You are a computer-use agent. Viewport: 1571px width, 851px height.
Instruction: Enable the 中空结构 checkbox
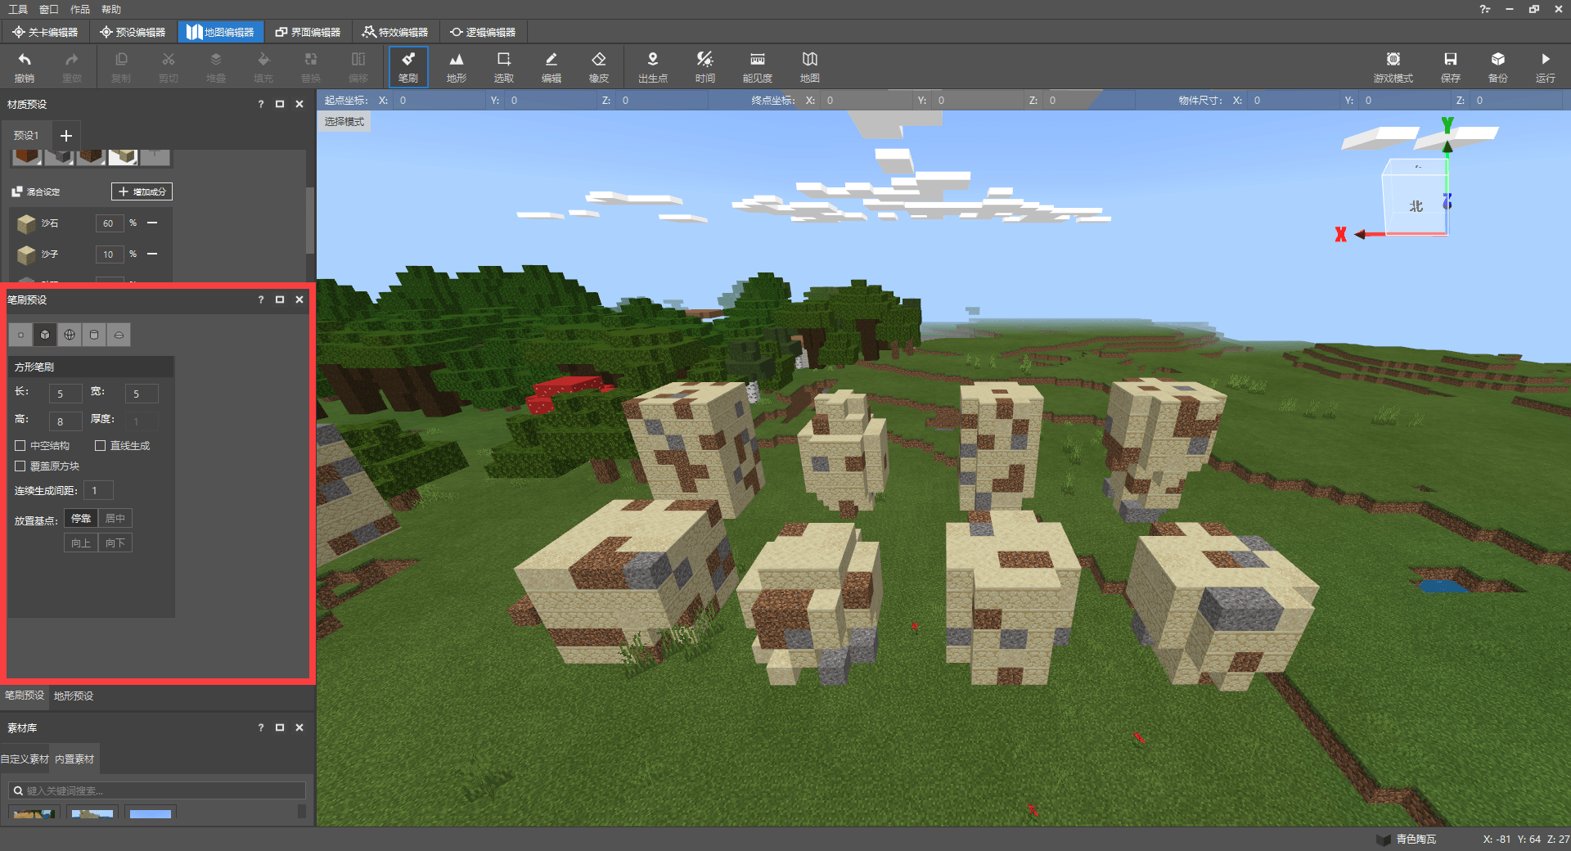tap(20, 446)
